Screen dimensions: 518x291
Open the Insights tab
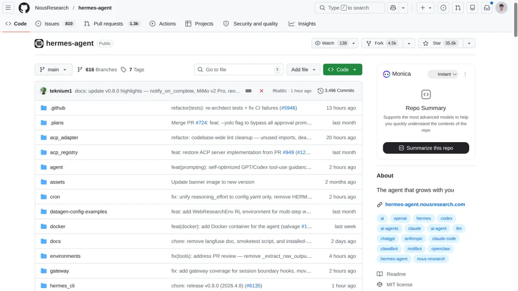click(302, 24)
